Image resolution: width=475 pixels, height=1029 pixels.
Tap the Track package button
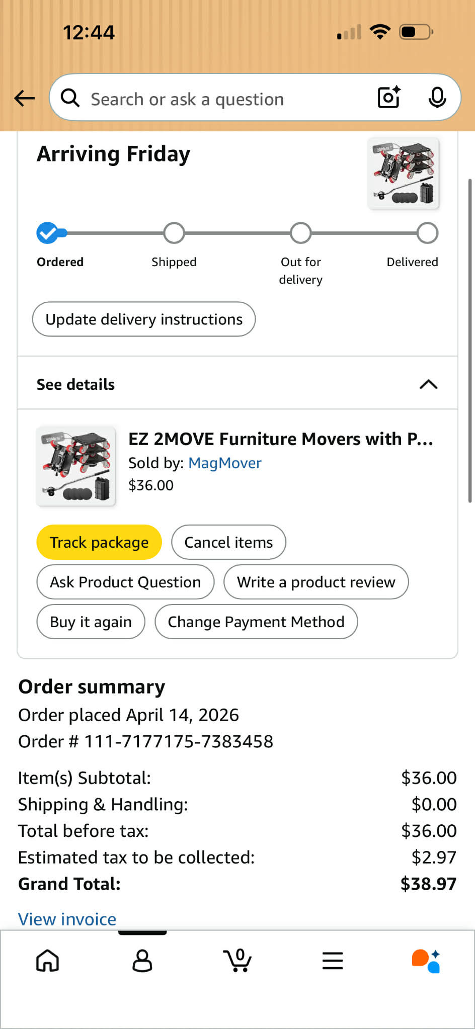pos(99,542)
